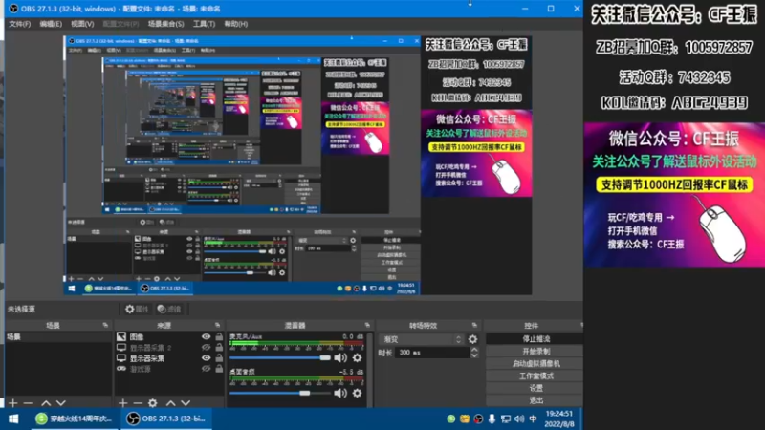Open audio settings gear for 麦克风/Aux

(x=357, y=357)
